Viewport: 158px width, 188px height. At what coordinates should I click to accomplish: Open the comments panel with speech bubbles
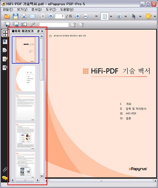point(5,178)
